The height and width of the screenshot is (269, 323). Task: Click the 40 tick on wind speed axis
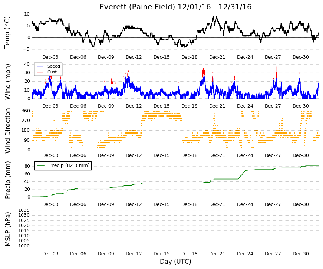[x=27, y=64]
